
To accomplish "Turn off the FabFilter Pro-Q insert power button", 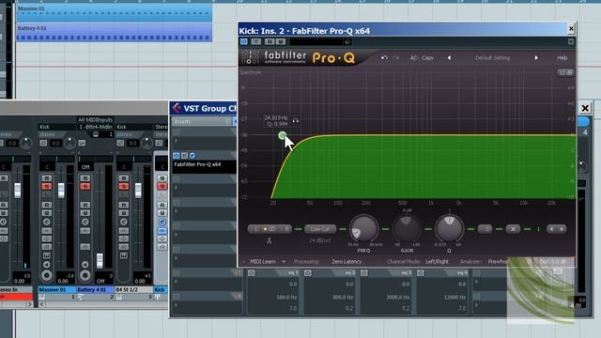I will tap(177, 155).
